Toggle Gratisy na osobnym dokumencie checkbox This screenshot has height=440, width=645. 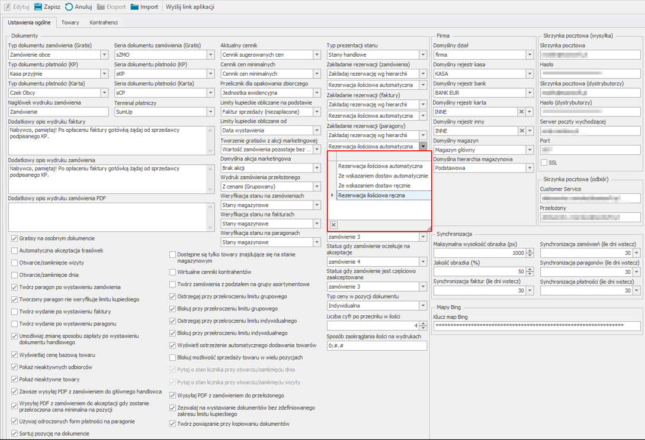coord(14,238)
